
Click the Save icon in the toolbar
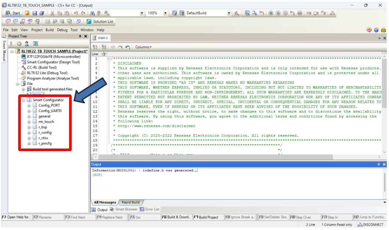pos(34,13)
